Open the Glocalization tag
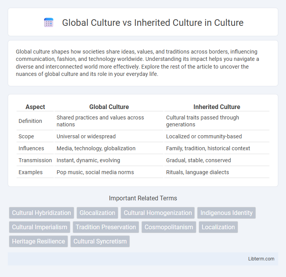 click(97, 213)
